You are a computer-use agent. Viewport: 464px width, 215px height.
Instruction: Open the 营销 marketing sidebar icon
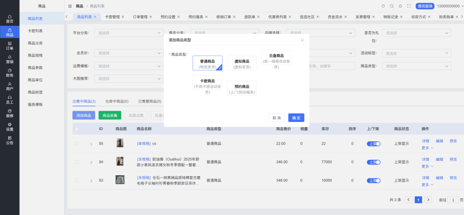(x=10, y=59)
